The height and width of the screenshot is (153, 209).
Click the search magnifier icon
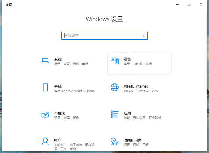coord(144,36)
